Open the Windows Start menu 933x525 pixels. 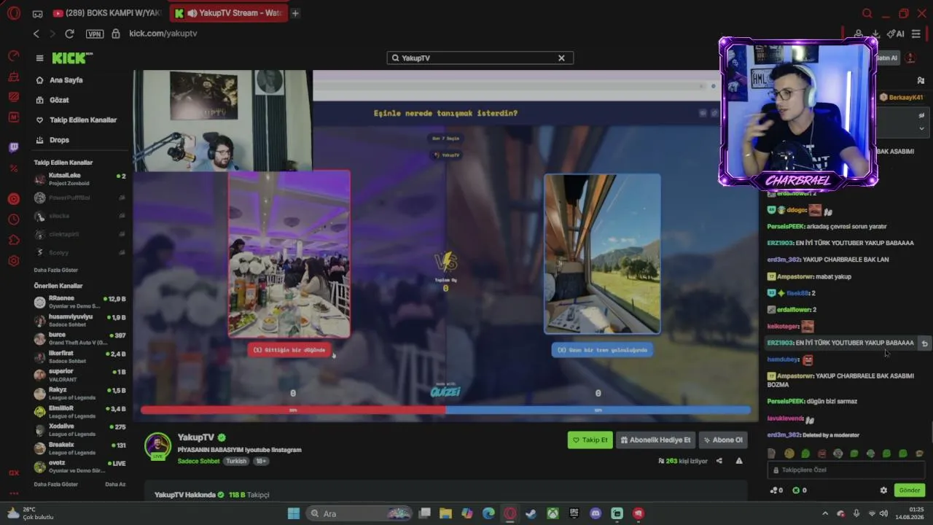[x=294, y=513]
